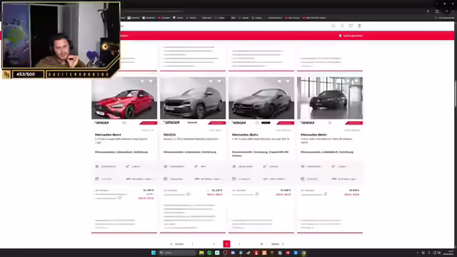Screen dimensions: 457x257
Task: Click the info icon beside the fourth car's rate
Action: [x=326, y=193]
